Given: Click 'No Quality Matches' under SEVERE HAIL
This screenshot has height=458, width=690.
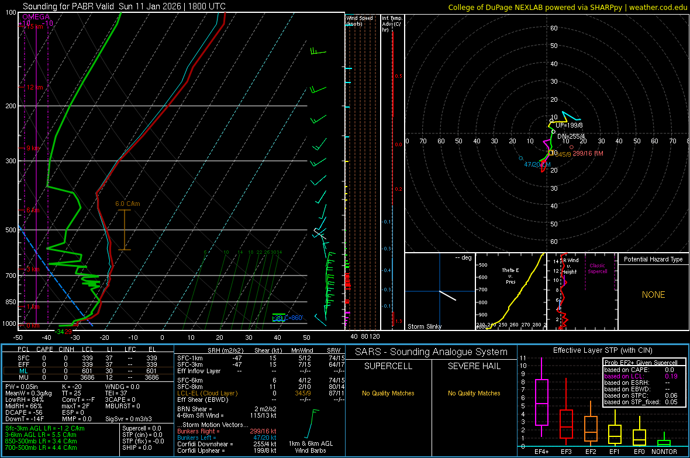Looking at the screenshot, I should click(474, 393).
